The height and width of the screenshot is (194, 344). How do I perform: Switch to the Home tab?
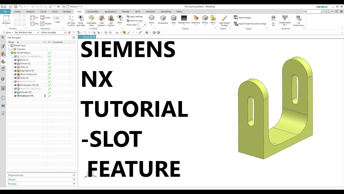click(x=17, y=12)
